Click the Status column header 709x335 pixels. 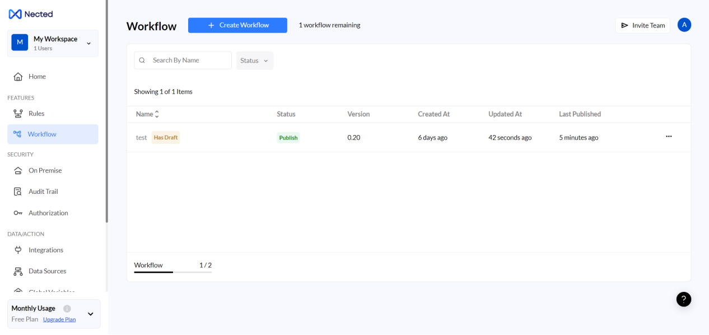pyautogui.click(x=286, y=114)
